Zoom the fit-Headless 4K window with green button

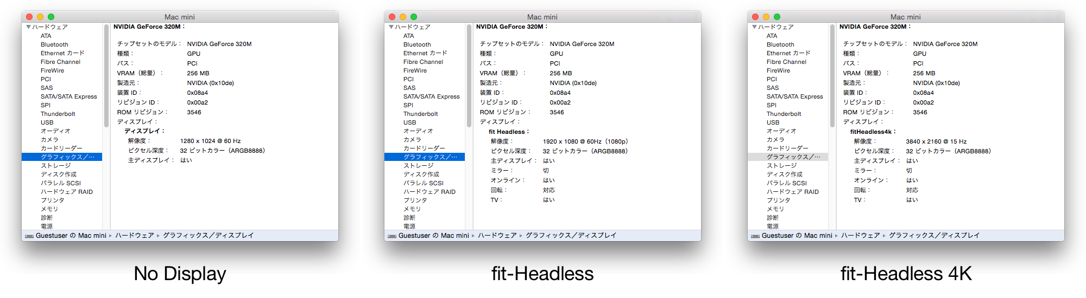point(777,17)
